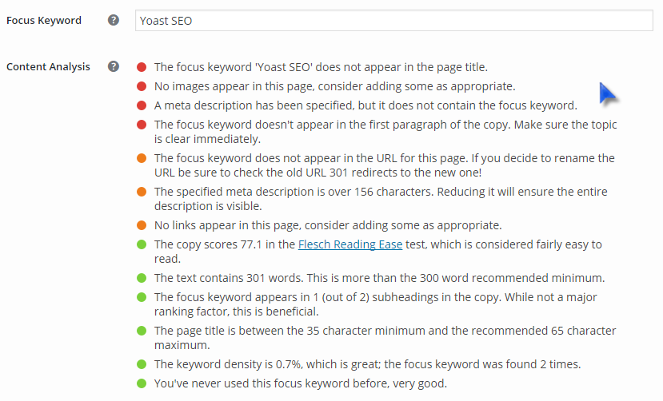Viewport: 663px width, 401px height.
Task: Click the Content Analysis help icon
Action: (114, 66)
